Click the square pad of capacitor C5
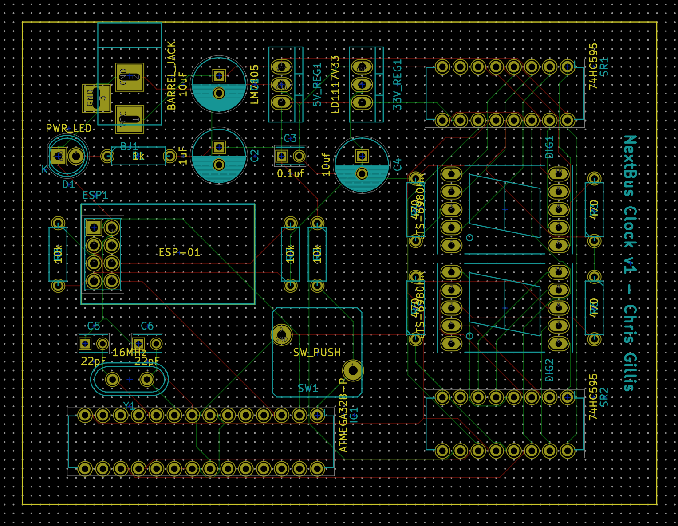This screenshot has height=526, width=678. click(85, 344)
